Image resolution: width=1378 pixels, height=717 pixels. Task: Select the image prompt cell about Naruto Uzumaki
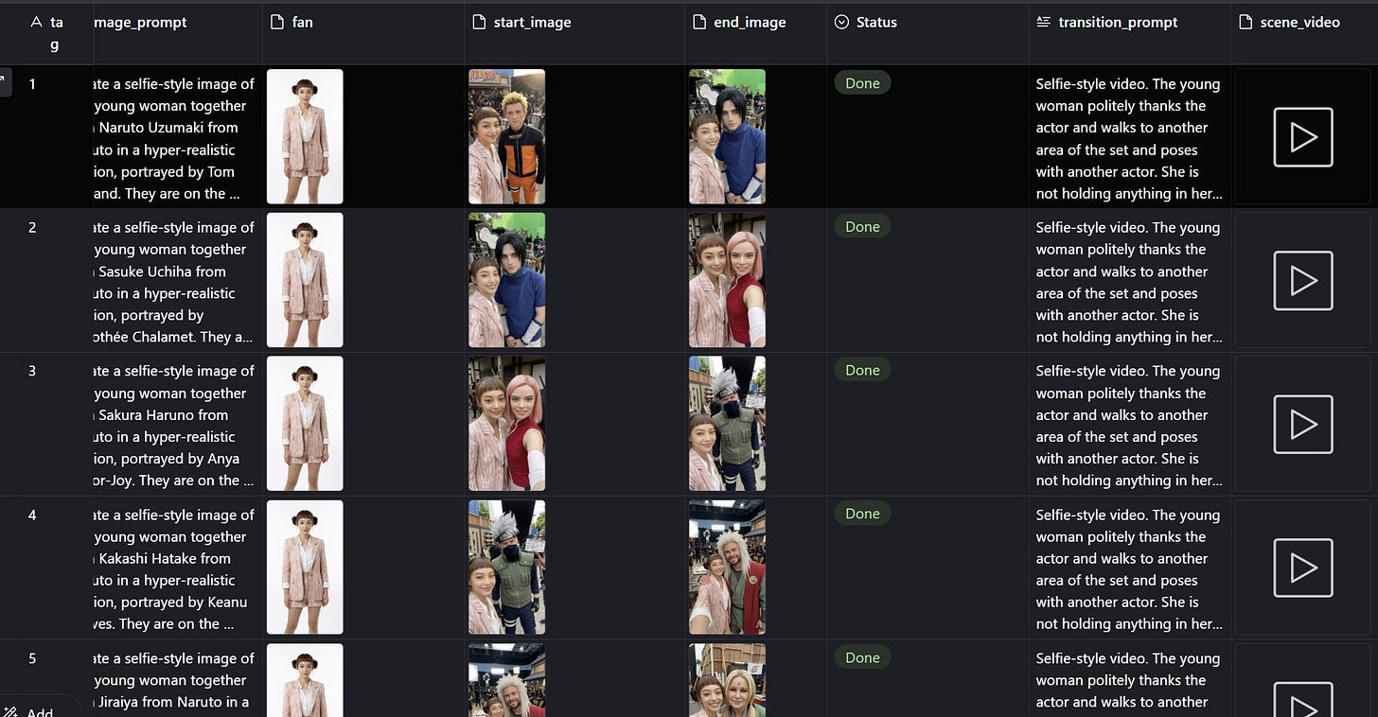click(x=178, y=137)
